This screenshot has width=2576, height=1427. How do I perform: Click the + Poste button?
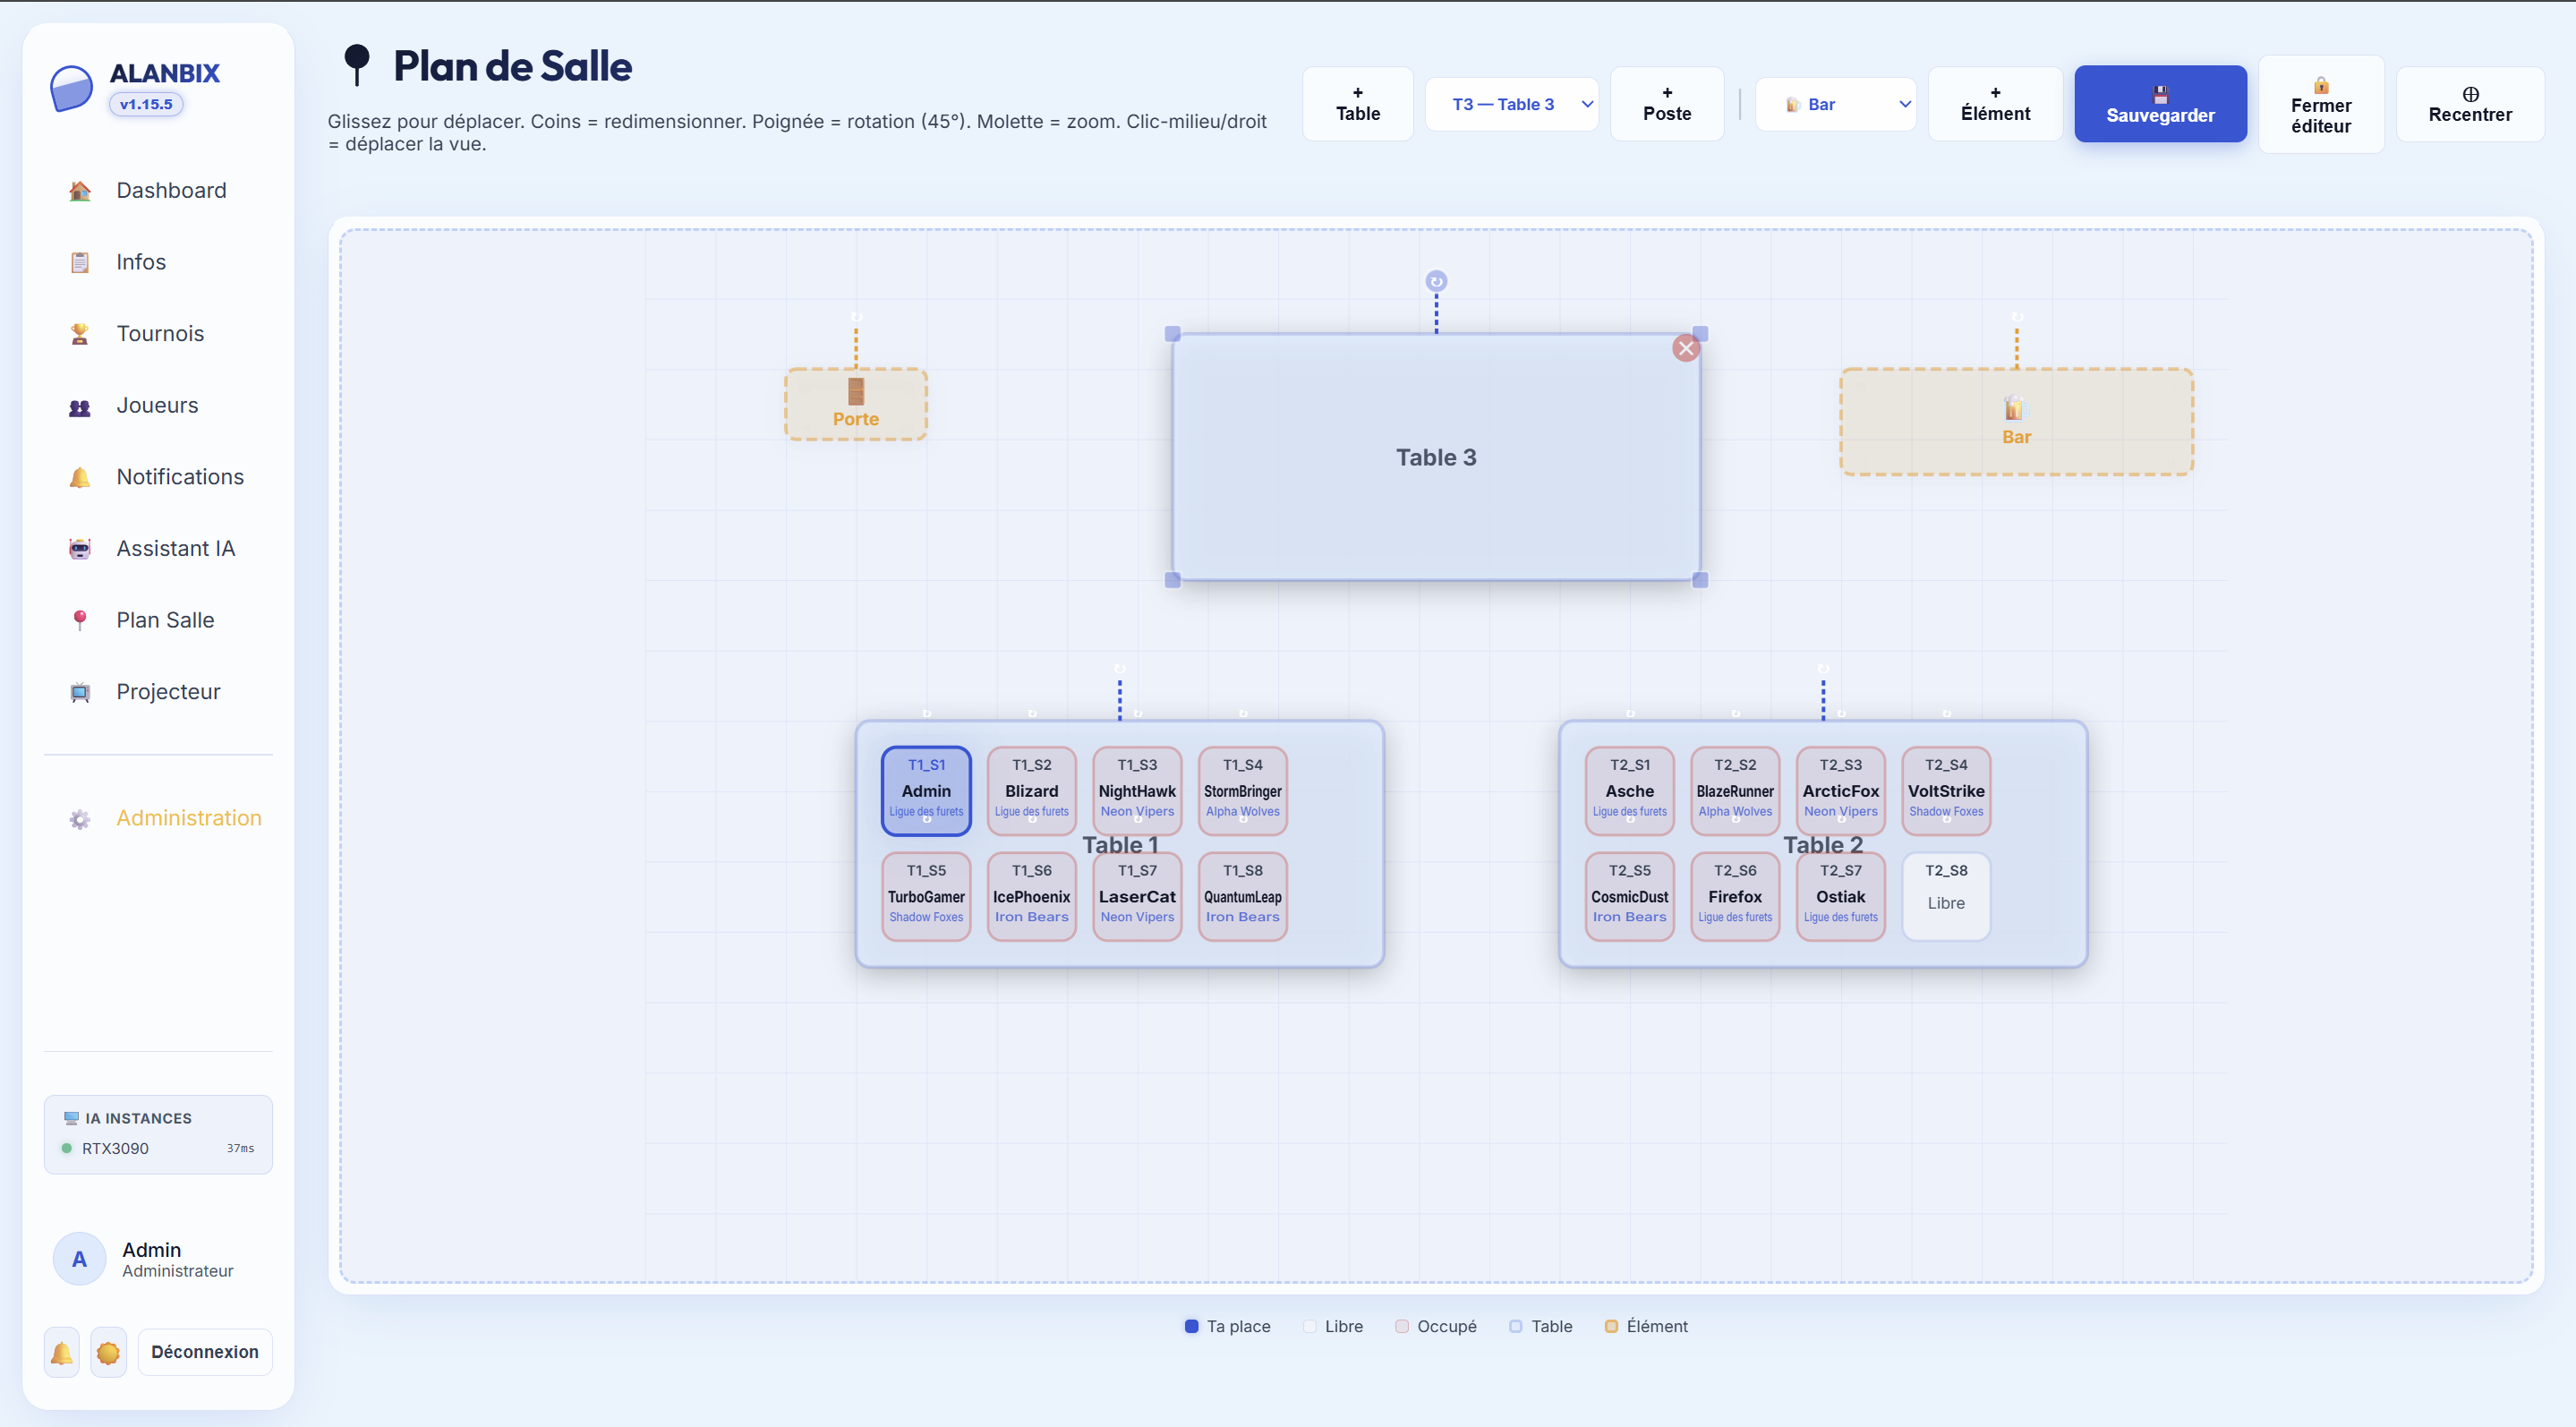pyautogui.click(x=1667, y=104)
